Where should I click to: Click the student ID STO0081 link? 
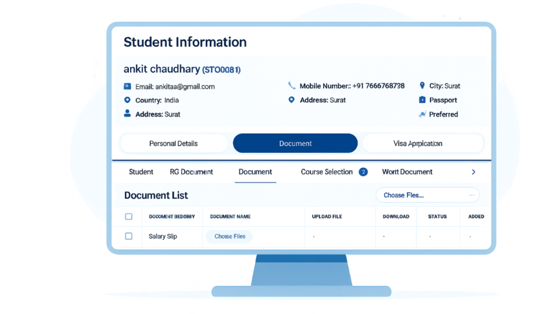pyautogui.click(x=221, y=70)
